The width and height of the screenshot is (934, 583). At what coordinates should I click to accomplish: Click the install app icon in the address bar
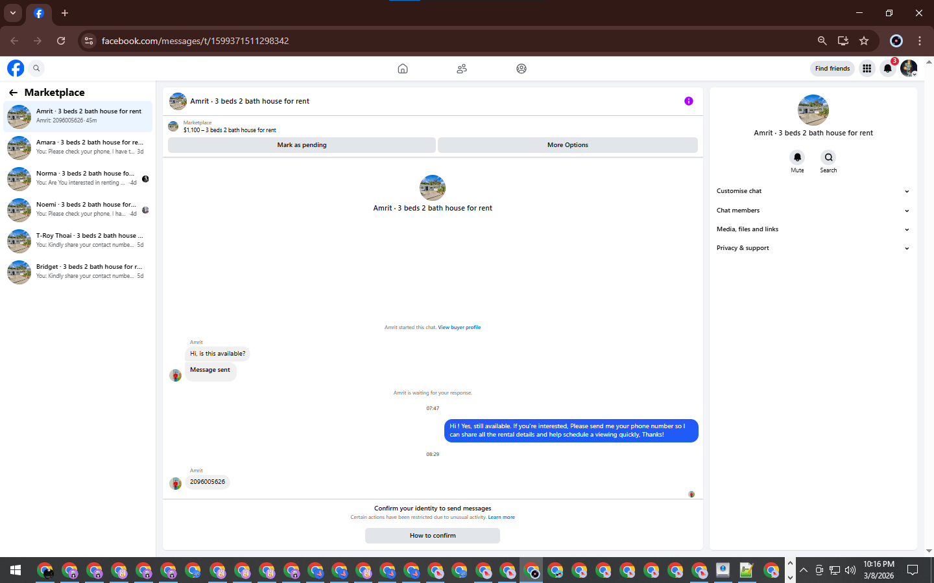pyautogui.click(x=843, y=41)
